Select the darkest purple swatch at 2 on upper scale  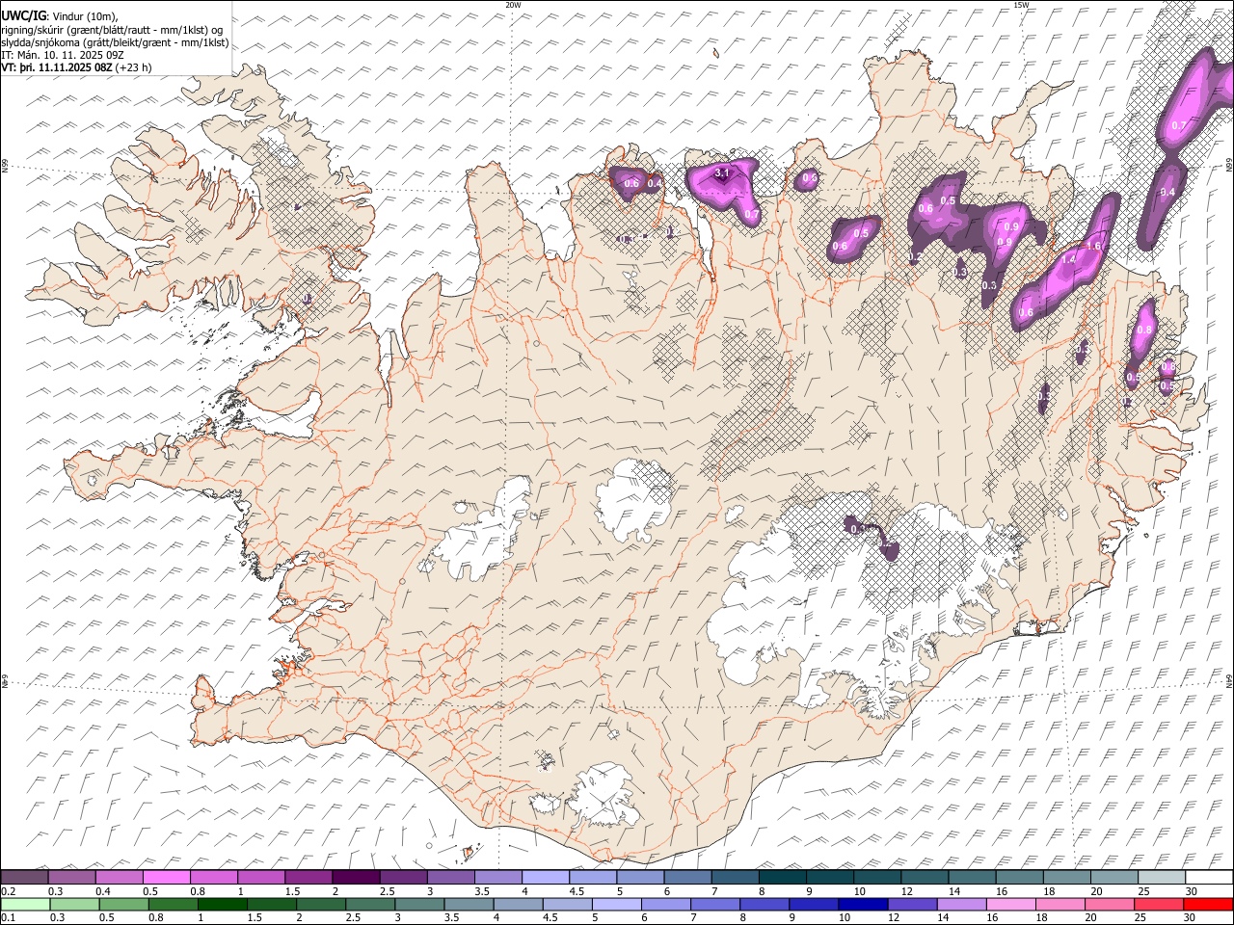click(x=356, y=878)
